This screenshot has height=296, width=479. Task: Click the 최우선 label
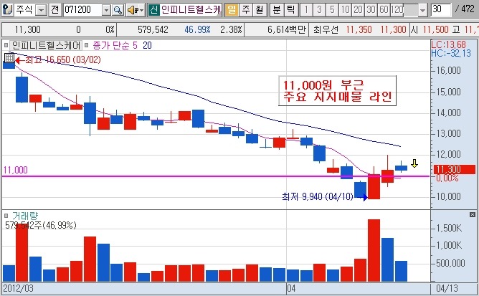[326, 29]
